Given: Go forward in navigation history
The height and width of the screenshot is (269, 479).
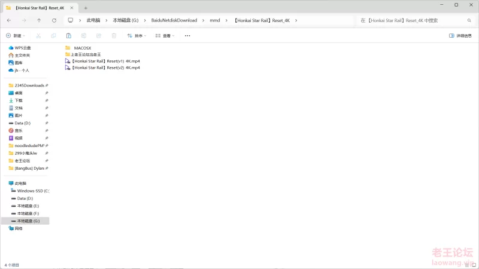Looking at the screenshot, I should click(24, 20).
